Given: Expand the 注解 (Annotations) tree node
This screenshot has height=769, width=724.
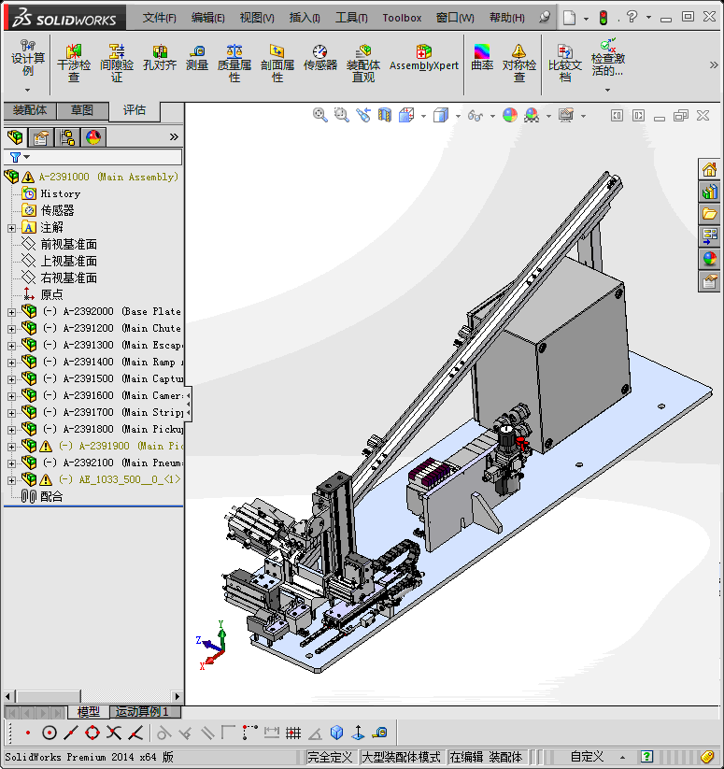Looking at the screenshot, I should [11, 228].
